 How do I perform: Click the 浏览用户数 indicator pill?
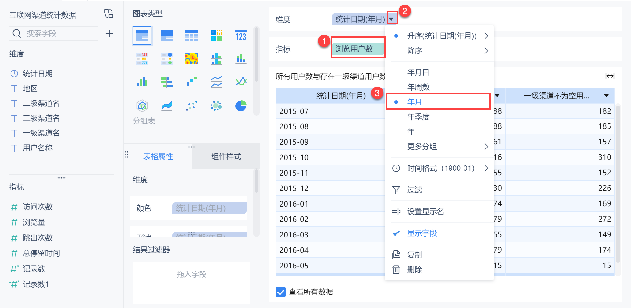(358, 49)
